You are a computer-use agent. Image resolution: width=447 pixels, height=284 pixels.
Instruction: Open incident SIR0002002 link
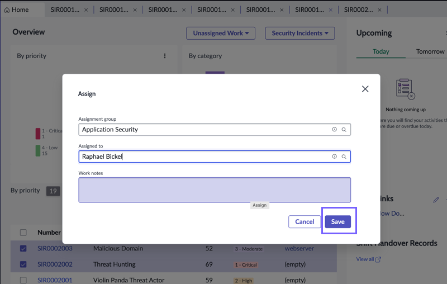(55, 264)
